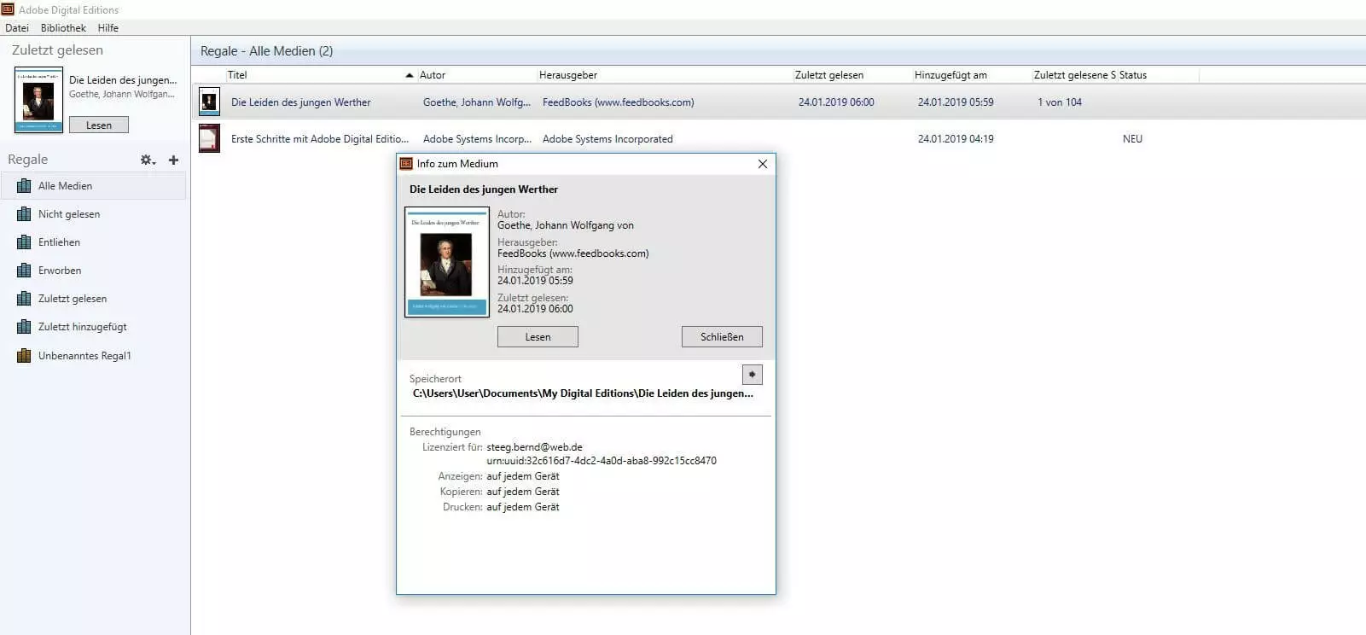Open the Bibliothek menu
1366x635 pixels.
pos(63,27)
